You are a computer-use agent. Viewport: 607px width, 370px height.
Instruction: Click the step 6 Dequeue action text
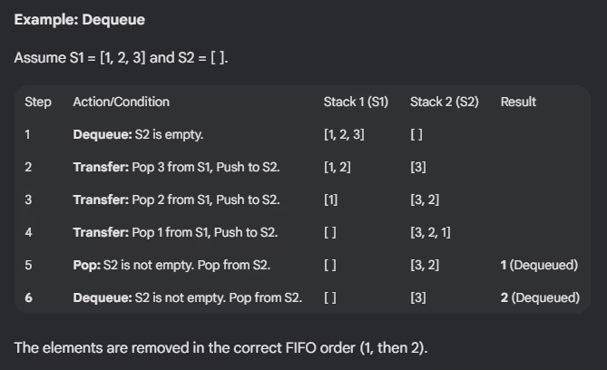(x=187, y=297)
